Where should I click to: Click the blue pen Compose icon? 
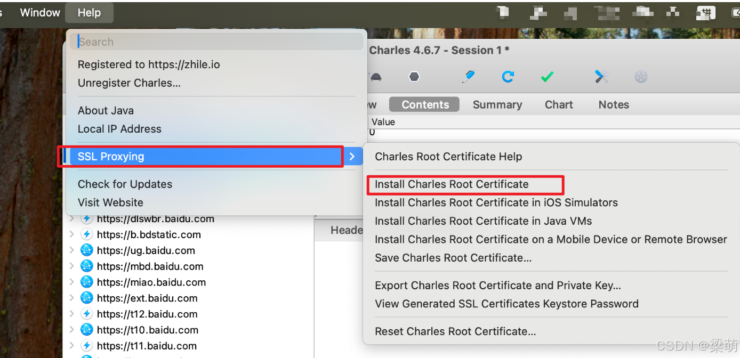pyautogui.click(x=468, y=77)
